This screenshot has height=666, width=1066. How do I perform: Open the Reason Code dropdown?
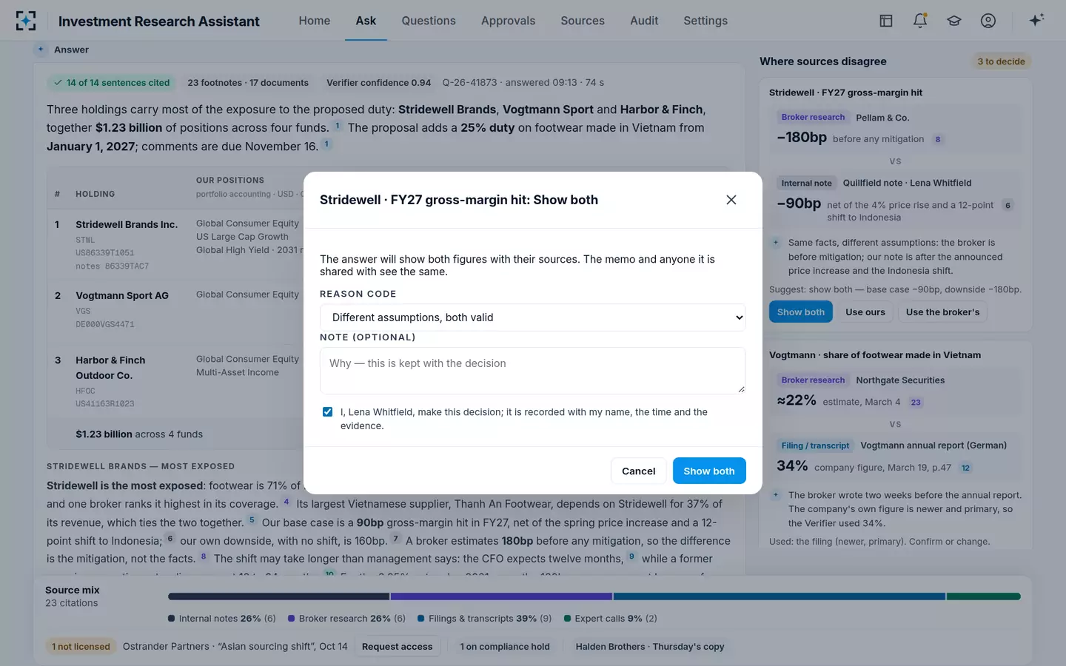(x=533, y=317)
